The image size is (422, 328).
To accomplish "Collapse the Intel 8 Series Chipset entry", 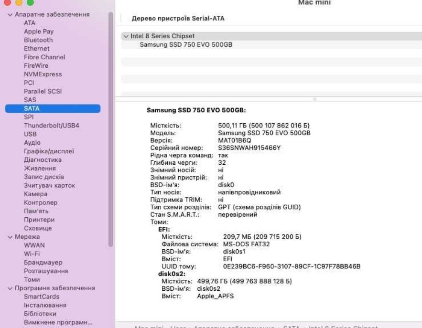I will click(127, 35).
